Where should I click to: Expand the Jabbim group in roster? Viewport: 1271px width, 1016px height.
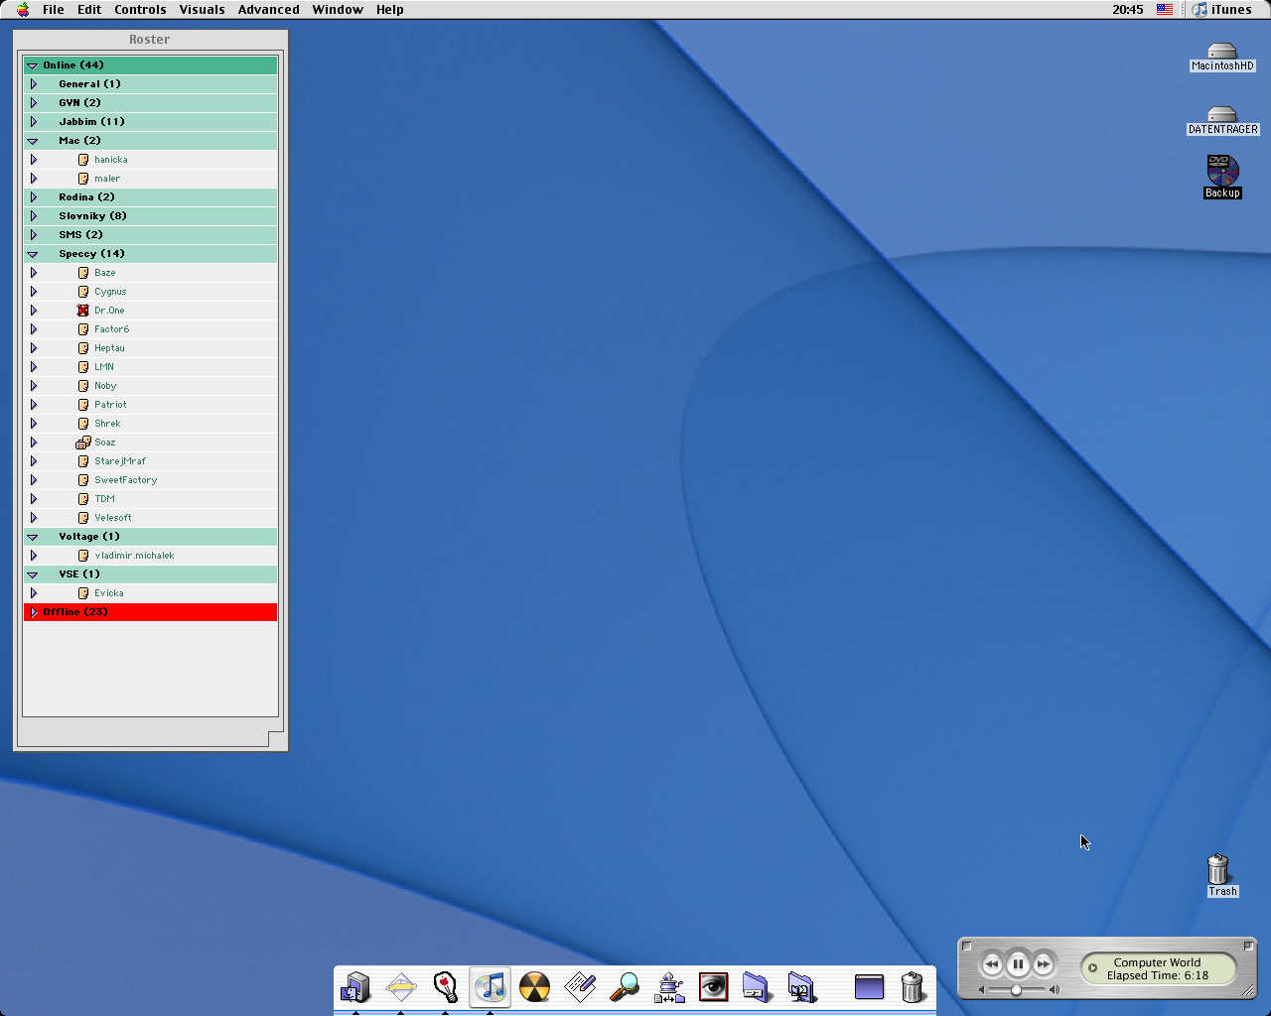(x=34, y=122)
